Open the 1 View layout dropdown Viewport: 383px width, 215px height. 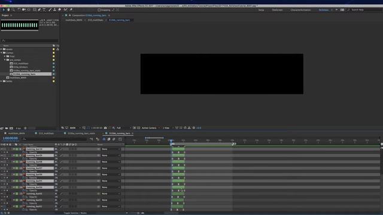coord(168,128)
